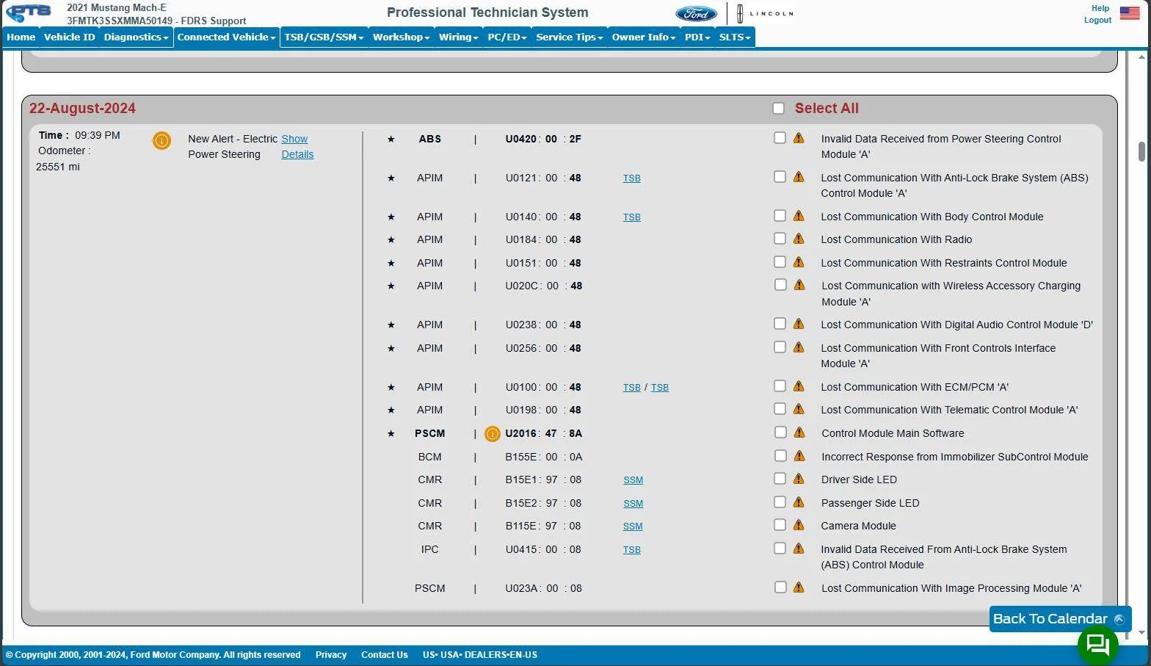
Task: Click warning triangle for U0121 row
Action: [x=799, y=177]
